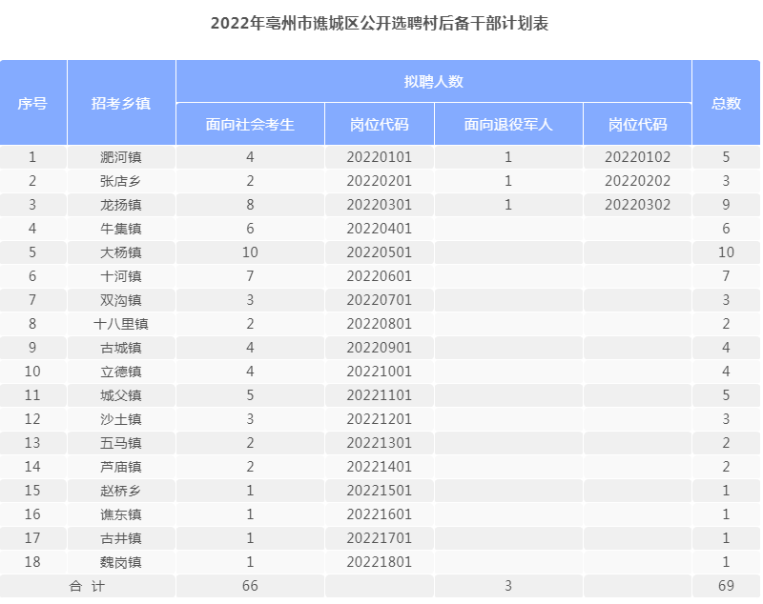Select the 总数 header cell
The height and width of the screenshot is (604, 763).
[x=726, y=103]
